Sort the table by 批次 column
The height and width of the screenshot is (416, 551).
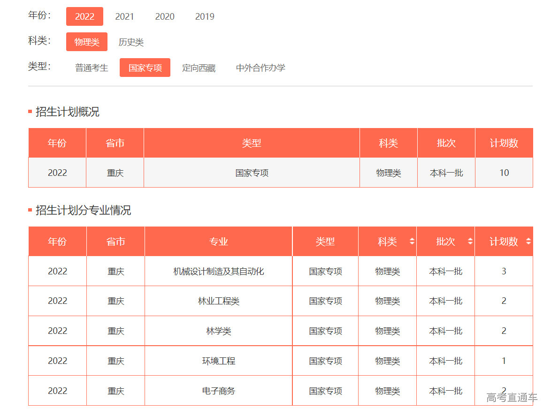pyautogui.click(x=445, y=241)
